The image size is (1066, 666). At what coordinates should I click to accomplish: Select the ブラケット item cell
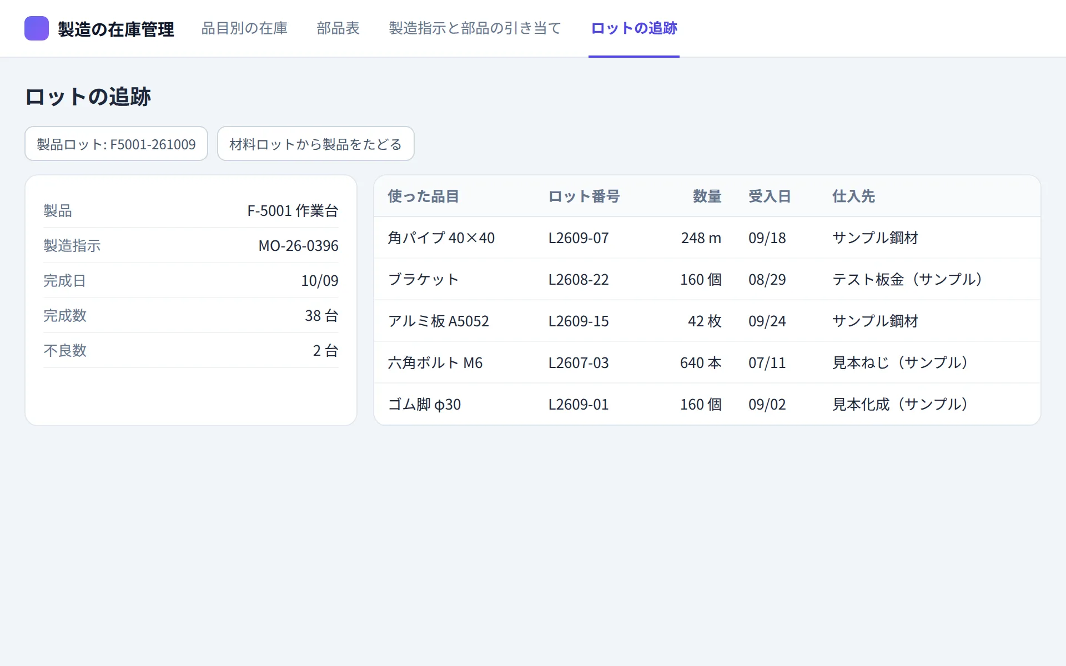pos(424,279)
